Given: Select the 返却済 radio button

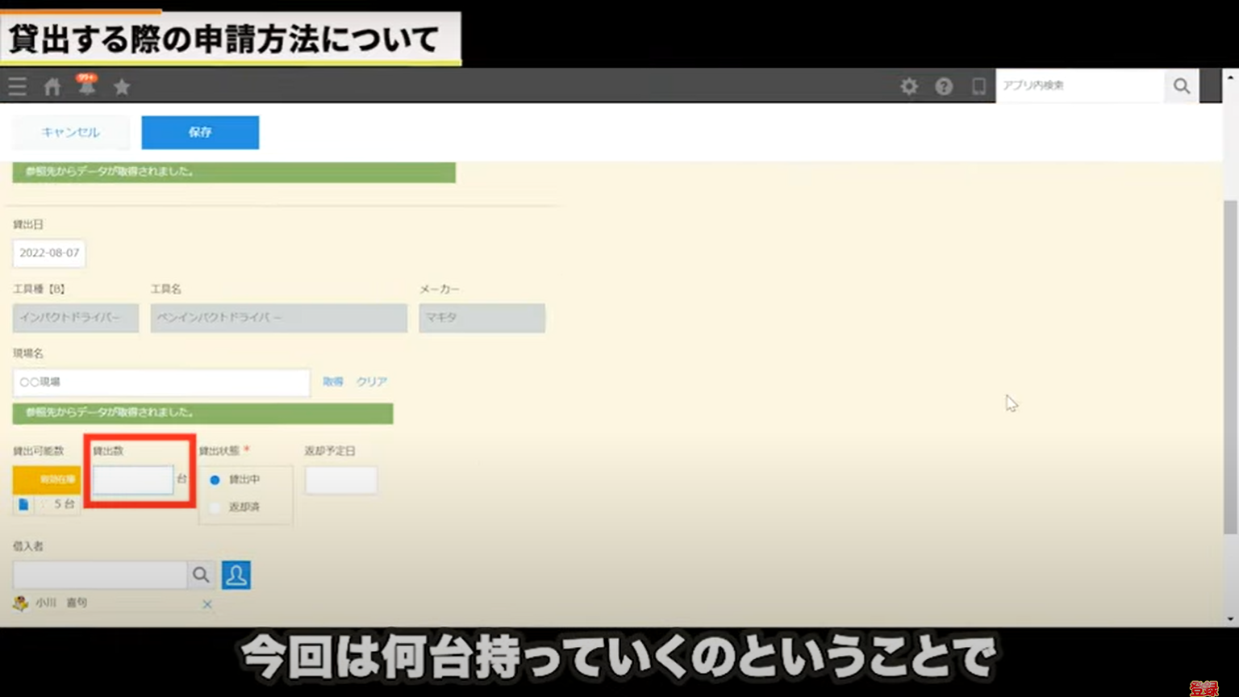Looking at the screenshot, I should point(213,508).
